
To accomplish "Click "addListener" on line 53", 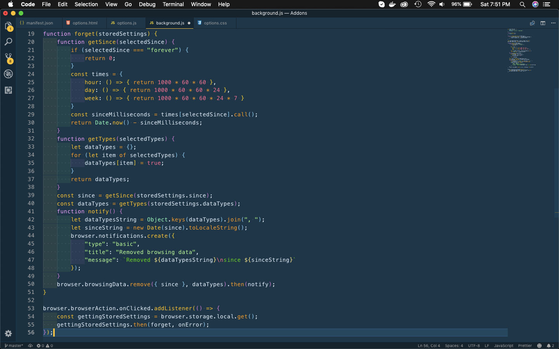I will [173, 308].
